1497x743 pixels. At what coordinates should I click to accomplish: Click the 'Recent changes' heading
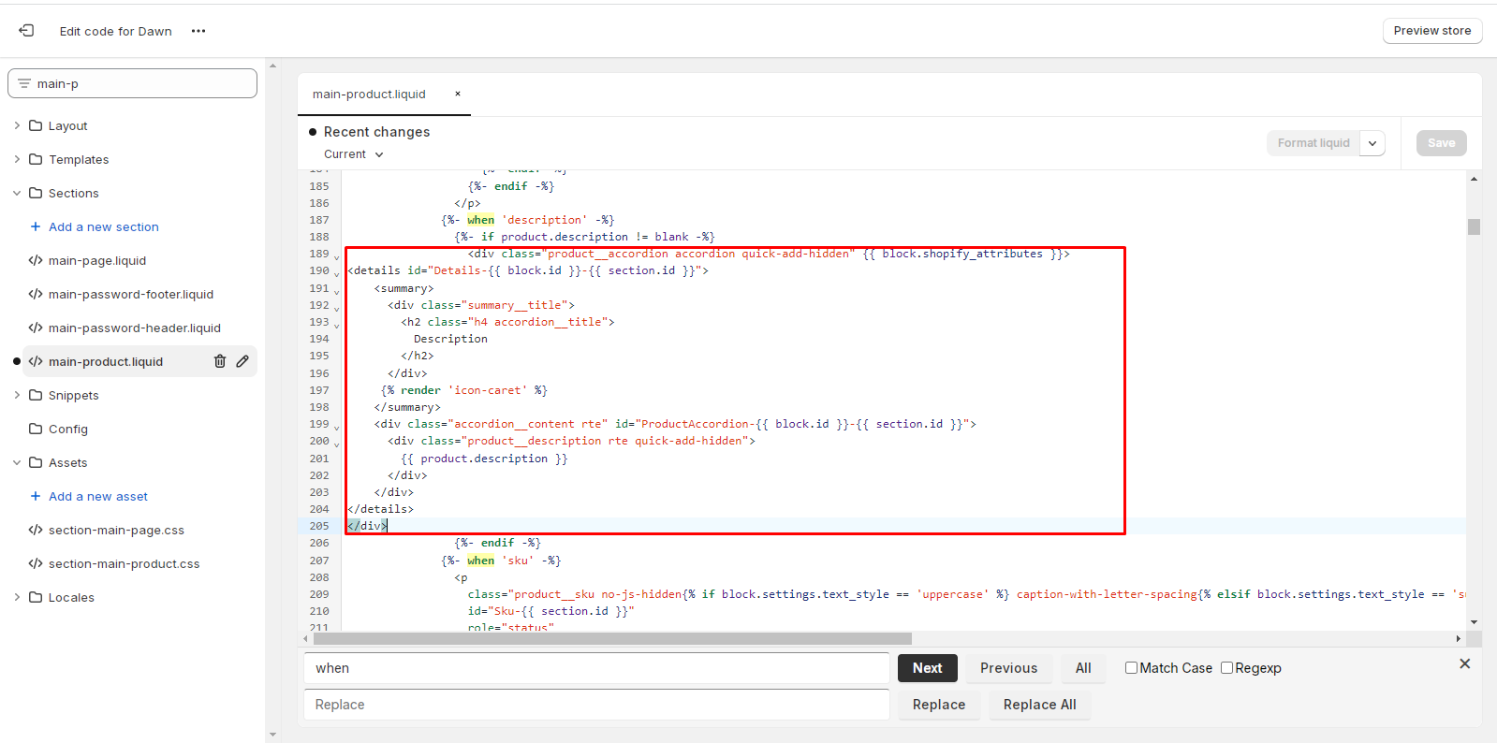(377, 132)
